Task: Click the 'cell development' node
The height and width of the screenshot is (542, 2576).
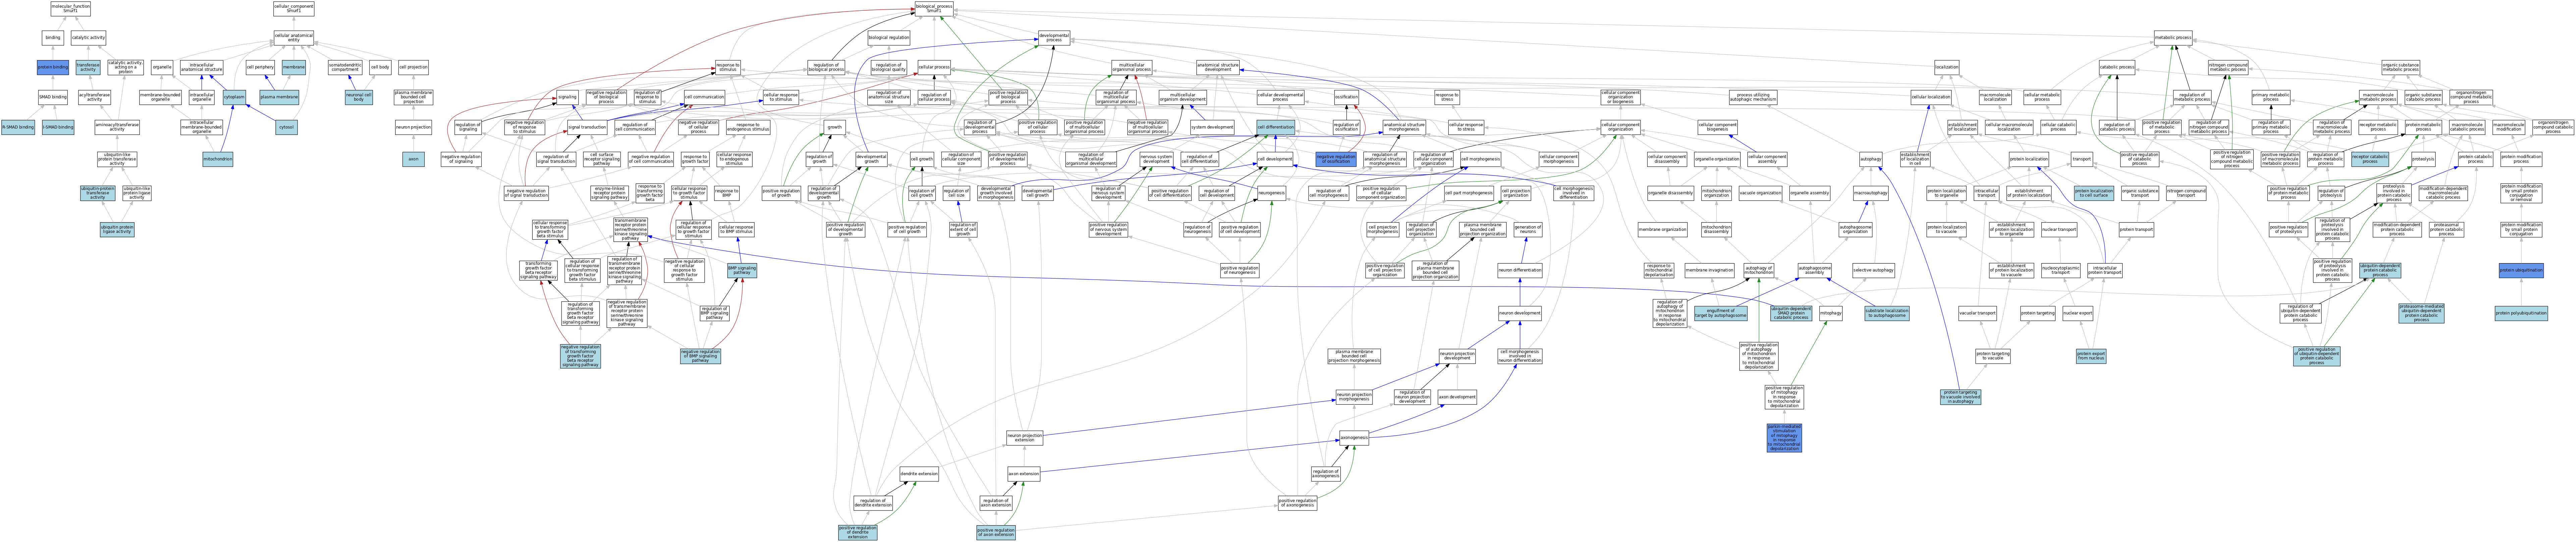Action: (x=1275, y=159)
